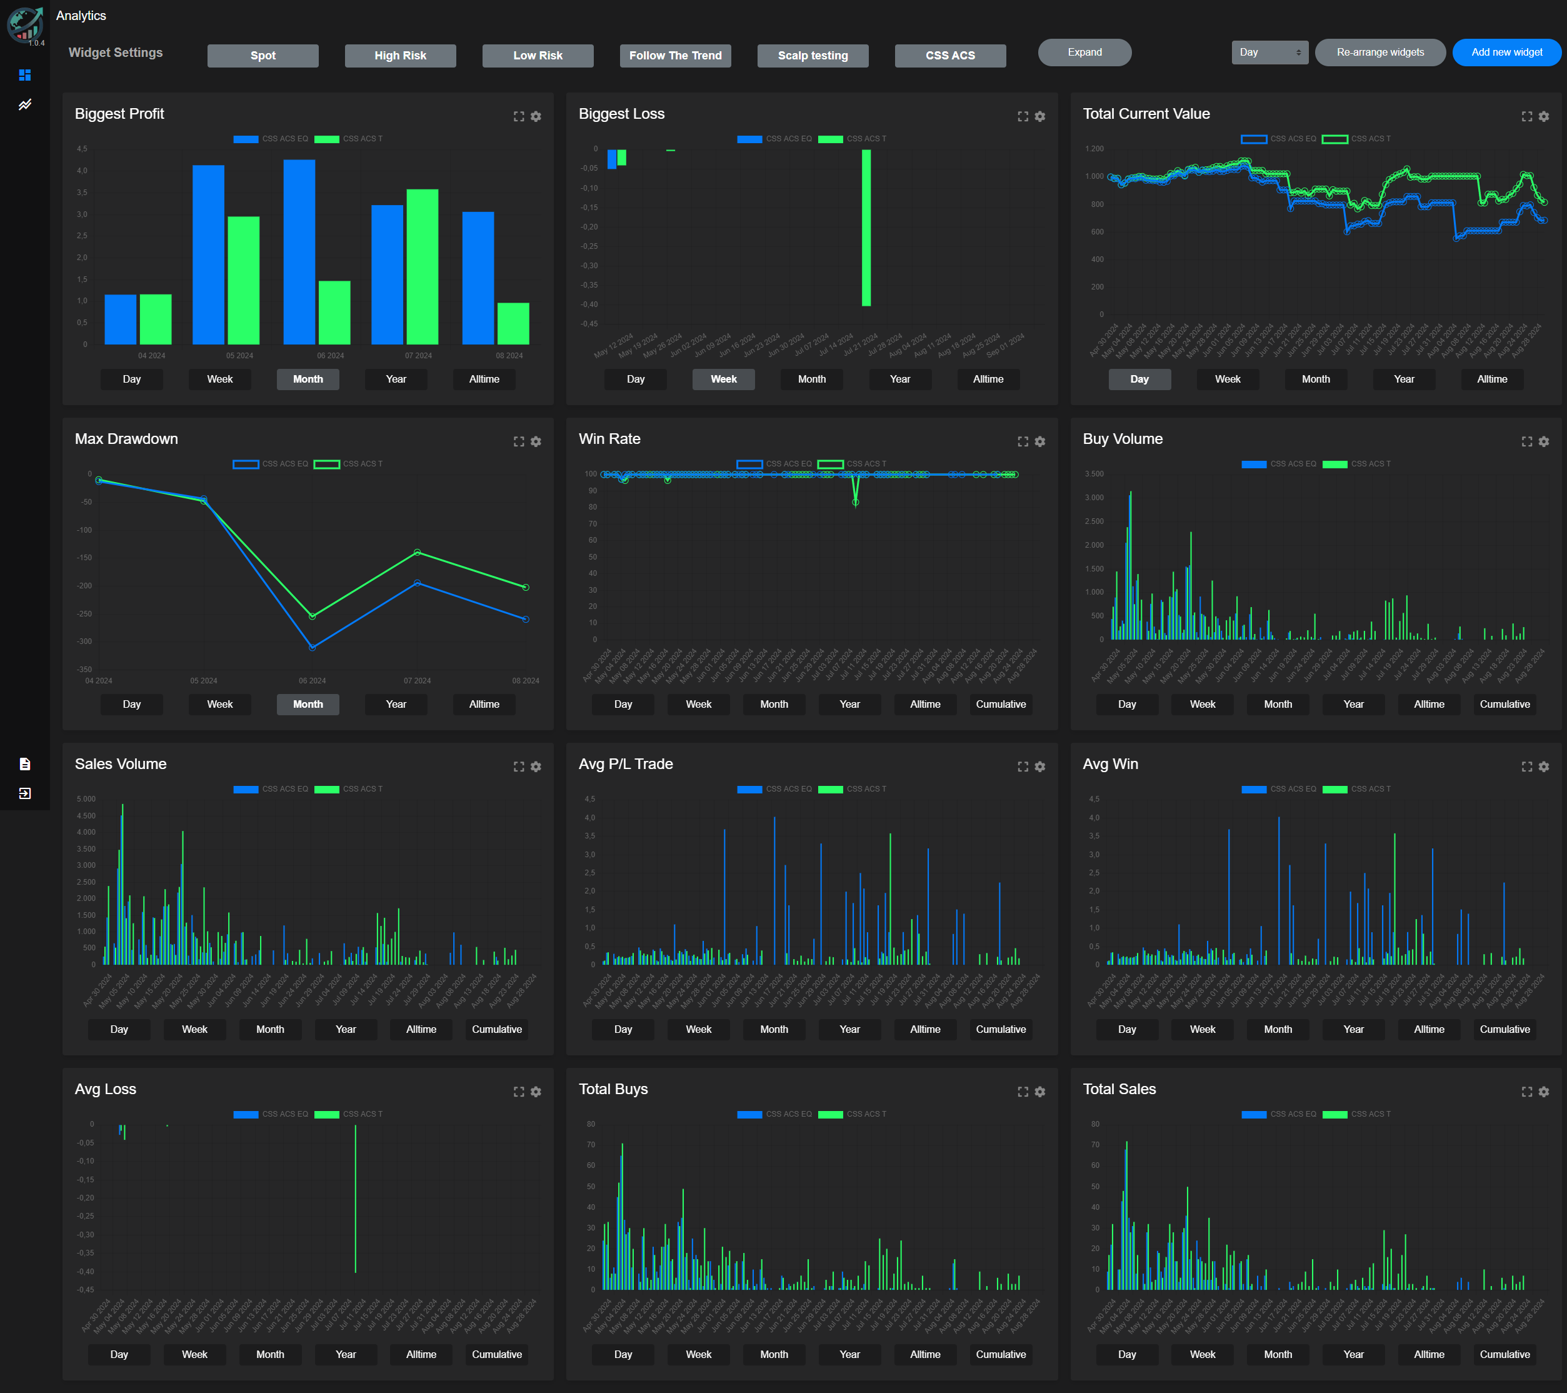Click the Expand button in header
Image resolution: width=1567 pixels, height=1393 pixels.
coord(1084,52)
